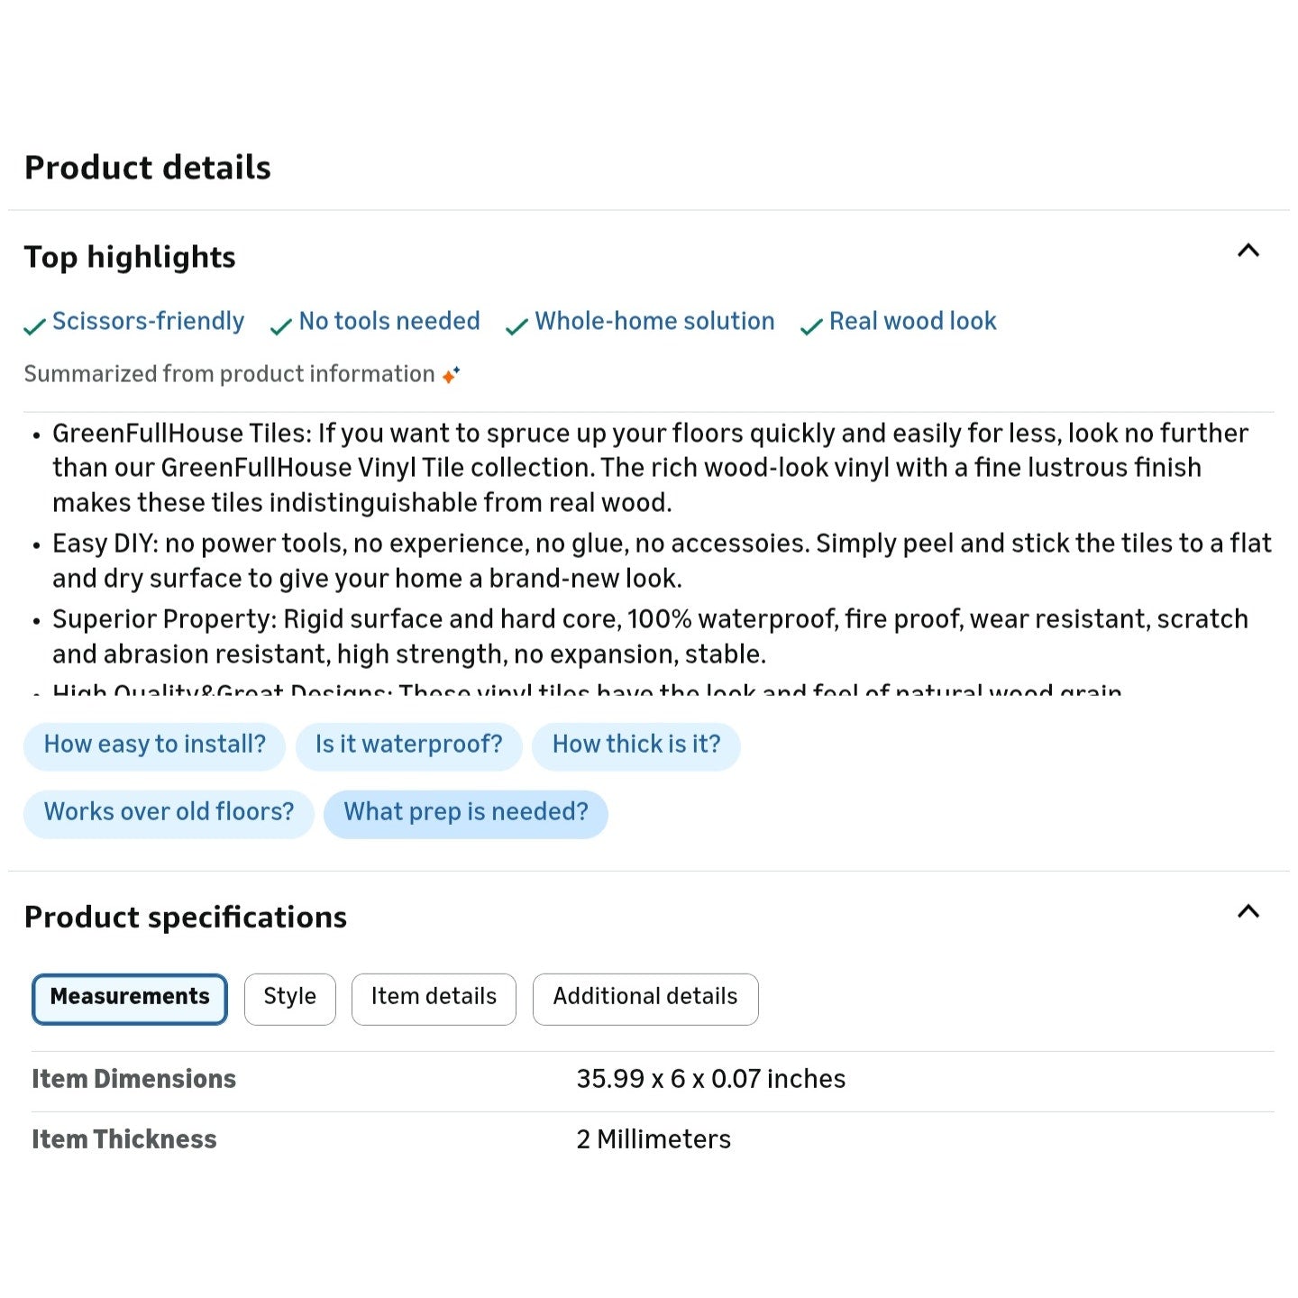Choose the "Works over old floors?" question
The image size is (1298, 1298).
click(169, 813)
